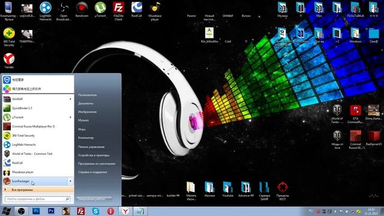Open the uTorrent desktop shortcut
Image resolution: width=384 pixels, height=216 pixels.
pyautogui.click(x=100, y=10)
